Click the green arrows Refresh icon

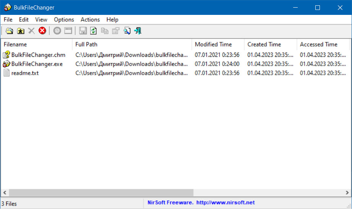[x=93, y=31]
